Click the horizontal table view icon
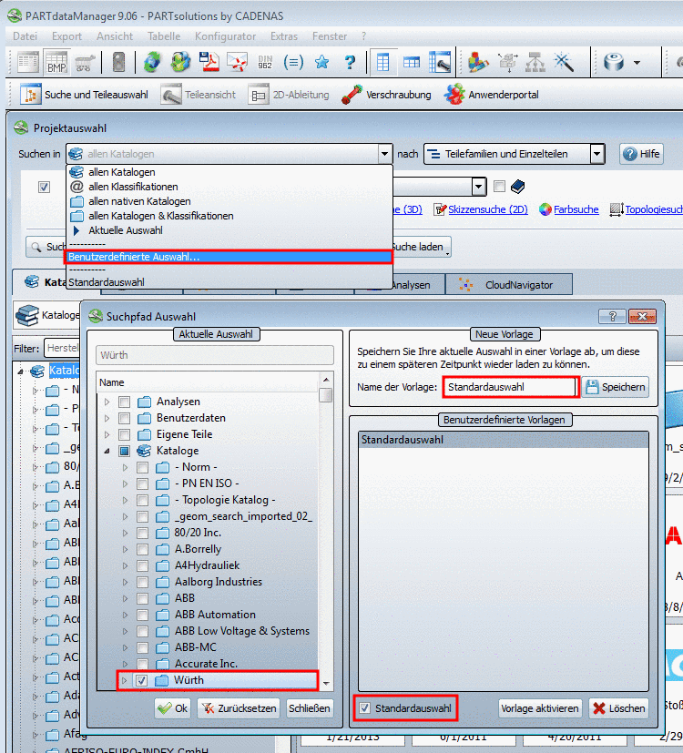 click(412, 63)
